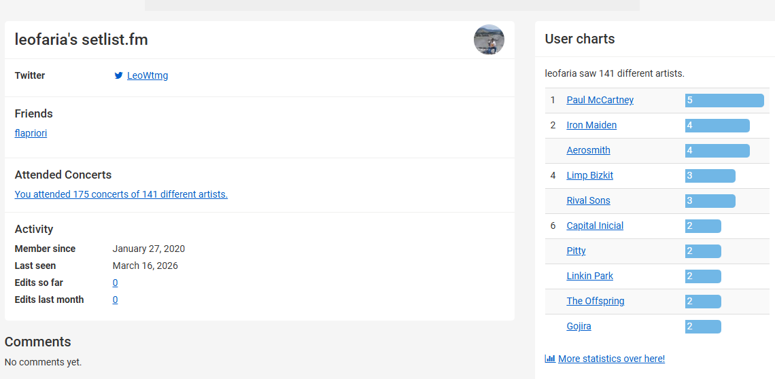Click the 'Member since' label
This screenshot has height=379, width=775.
tap(45, 249)
